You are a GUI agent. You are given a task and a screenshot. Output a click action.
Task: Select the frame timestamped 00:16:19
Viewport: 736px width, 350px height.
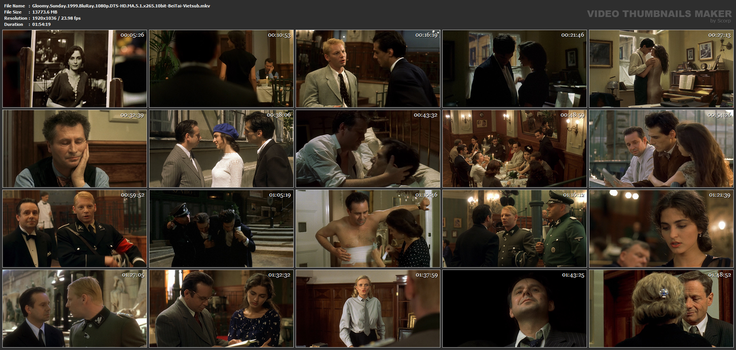pos(368,69)
